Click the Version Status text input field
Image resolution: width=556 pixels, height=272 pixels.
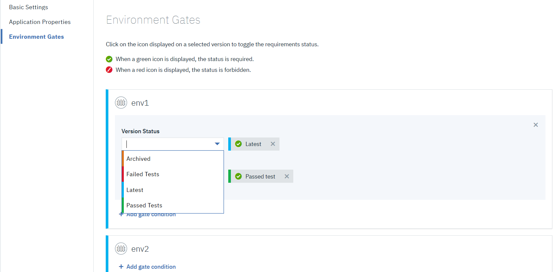pyautogui.click(x=167, y=144)
